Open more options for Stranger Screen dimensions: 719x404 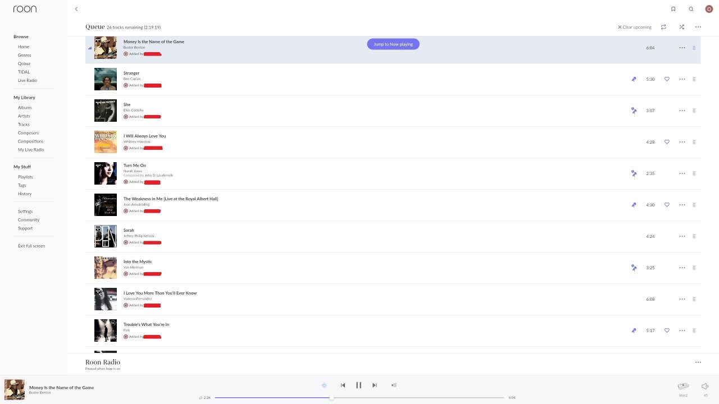click(682, 79)
